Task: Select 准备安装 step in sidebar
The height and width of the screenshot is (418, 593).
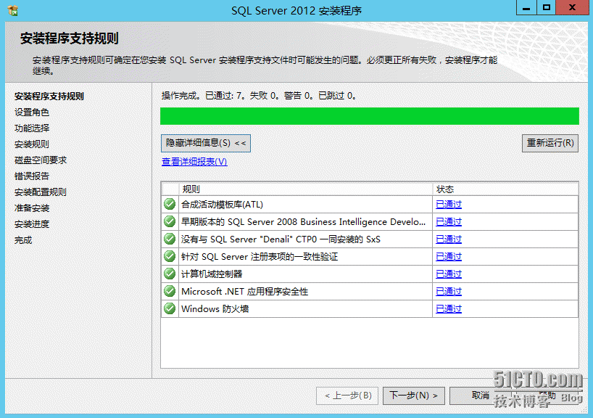Action: click(32, 208)
